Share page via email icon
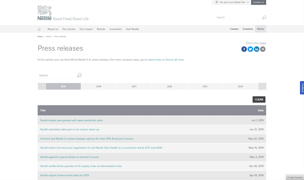This screenshot has width=304, height=180. tap(263, 49)
